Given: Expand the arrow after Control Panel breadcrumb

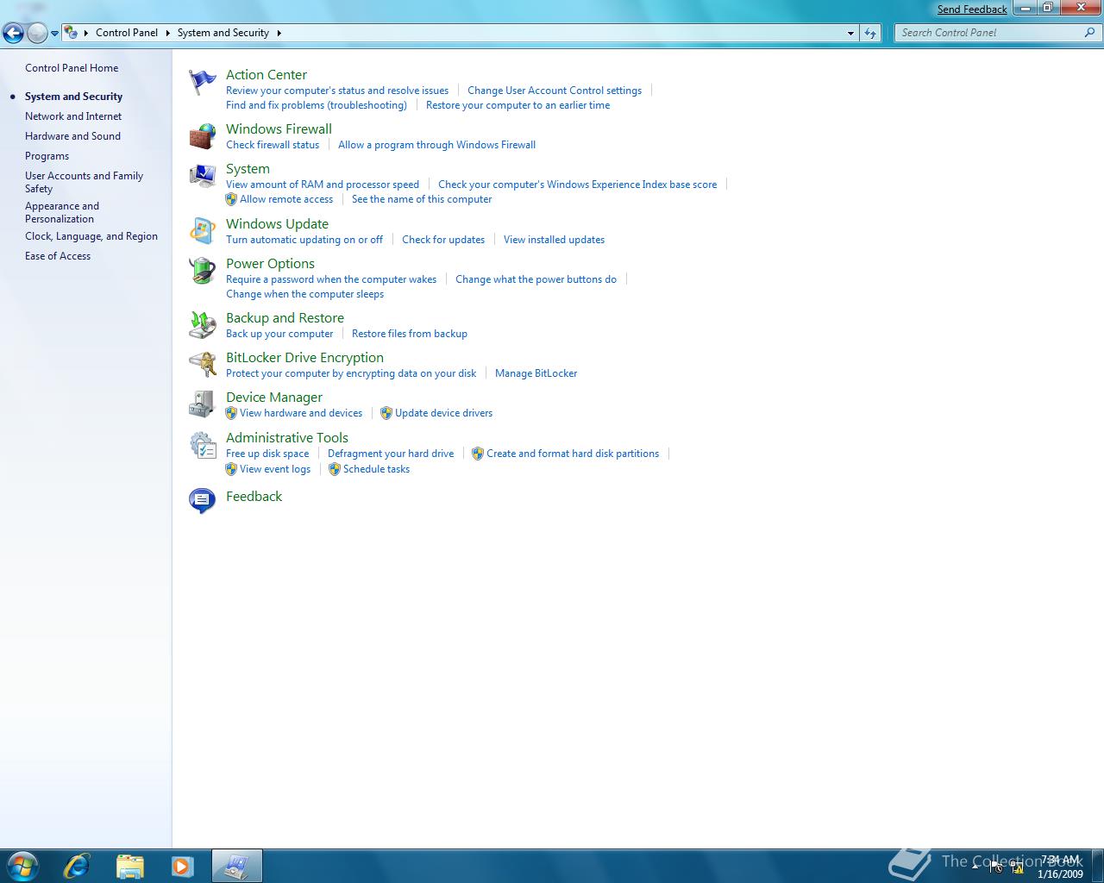Looking at the screenshot, I should tap(167, 33).
